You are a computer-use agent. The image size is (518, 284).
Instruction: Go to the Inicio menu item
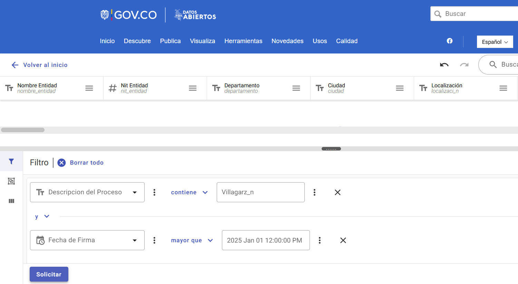click(x=107, y=41)
